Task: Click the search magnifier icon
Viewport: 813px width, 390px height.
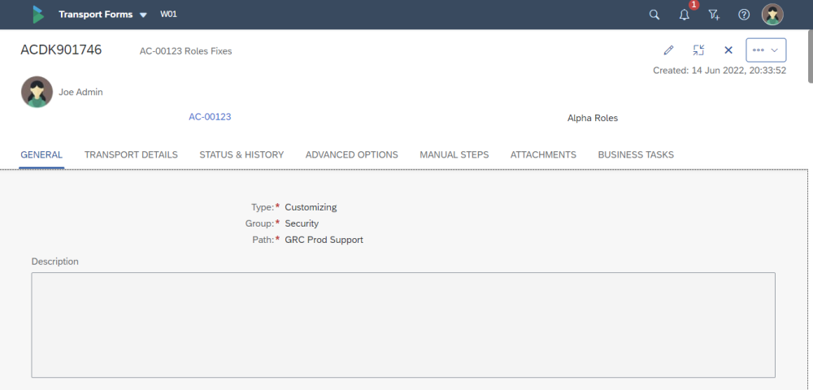Action: click(654, 15)
